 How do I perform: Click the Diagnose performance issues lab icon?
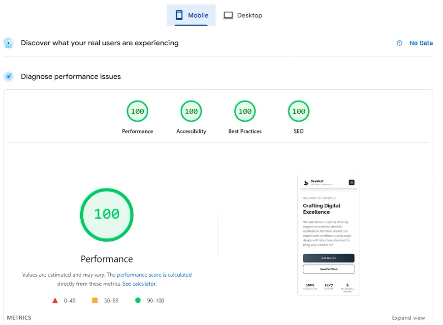(x=8, y=76)
